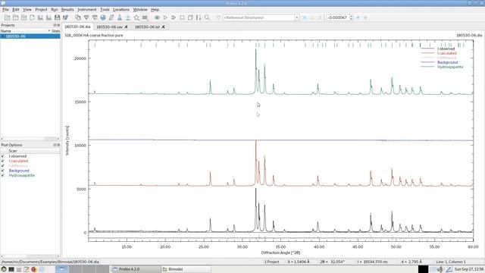Click the square stop refinement icon

(182, 17)
